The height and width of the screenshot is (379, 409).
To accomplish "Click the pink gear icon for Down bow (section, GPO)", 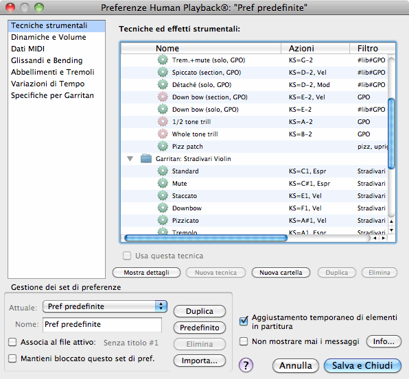I will click(x=163, y=97).
